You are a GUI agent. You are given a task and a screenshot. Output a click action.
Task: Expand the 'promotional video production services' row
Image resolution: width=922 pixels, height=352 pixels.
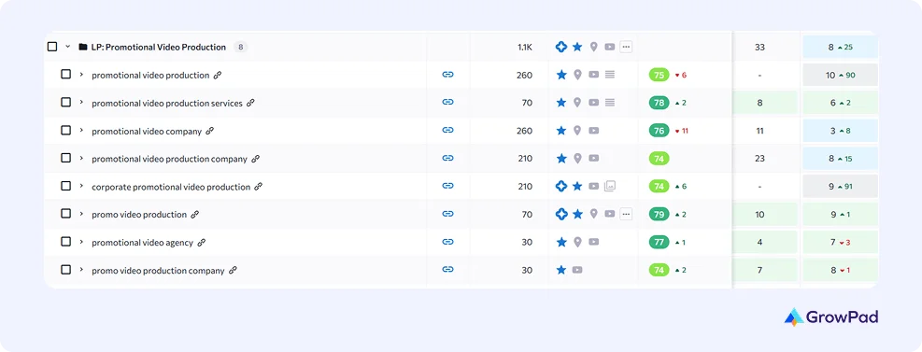pos(81,103)
